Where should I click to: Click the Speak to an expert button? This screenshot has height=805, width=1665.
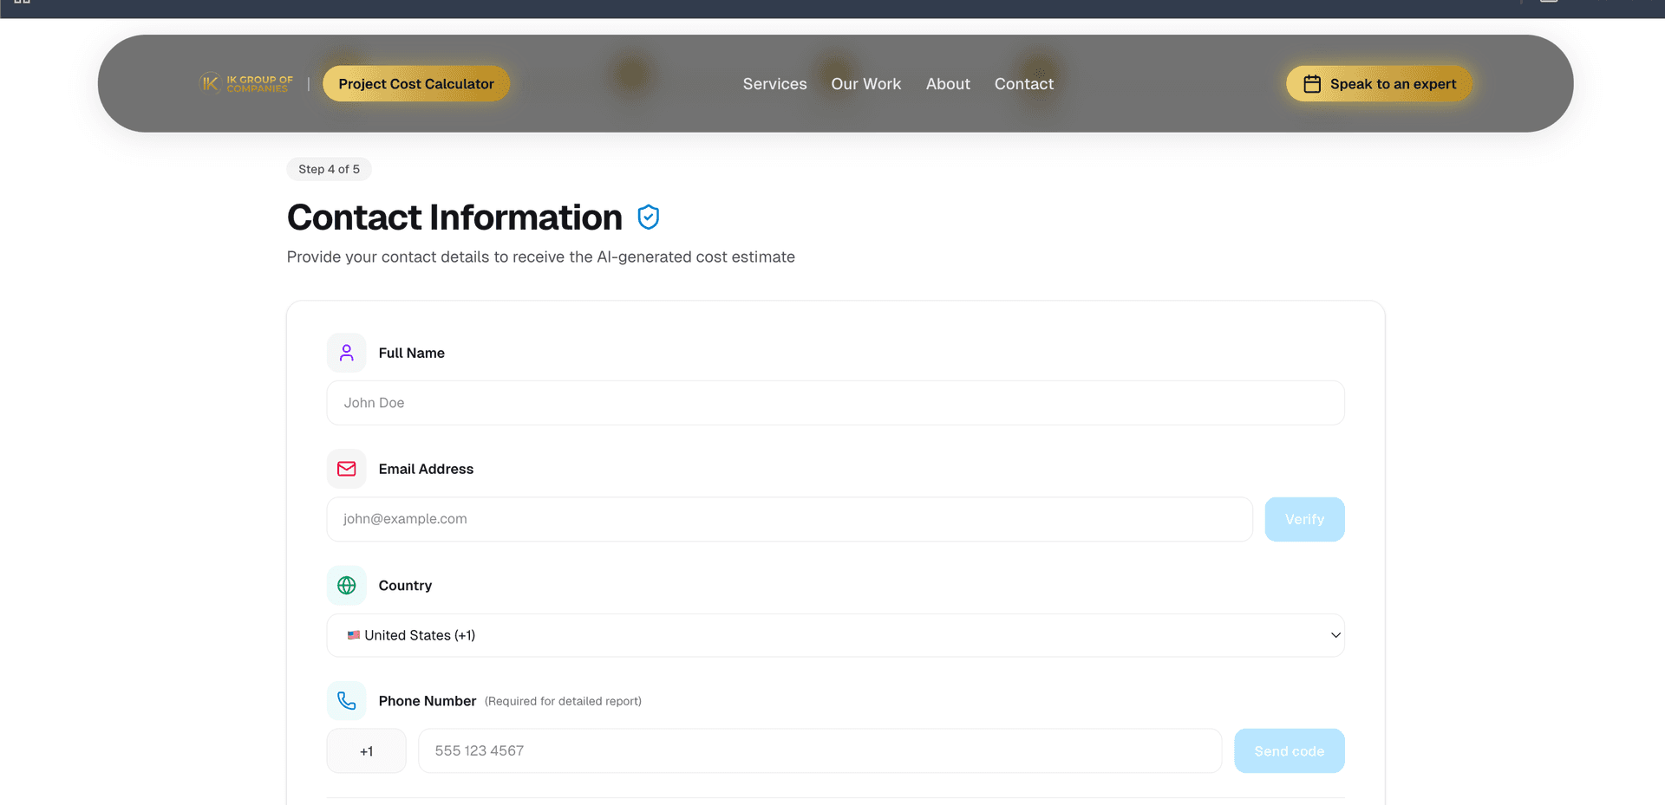coord(1379,84)
